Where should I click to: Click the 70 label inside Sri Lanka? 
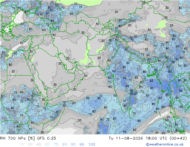134,113
